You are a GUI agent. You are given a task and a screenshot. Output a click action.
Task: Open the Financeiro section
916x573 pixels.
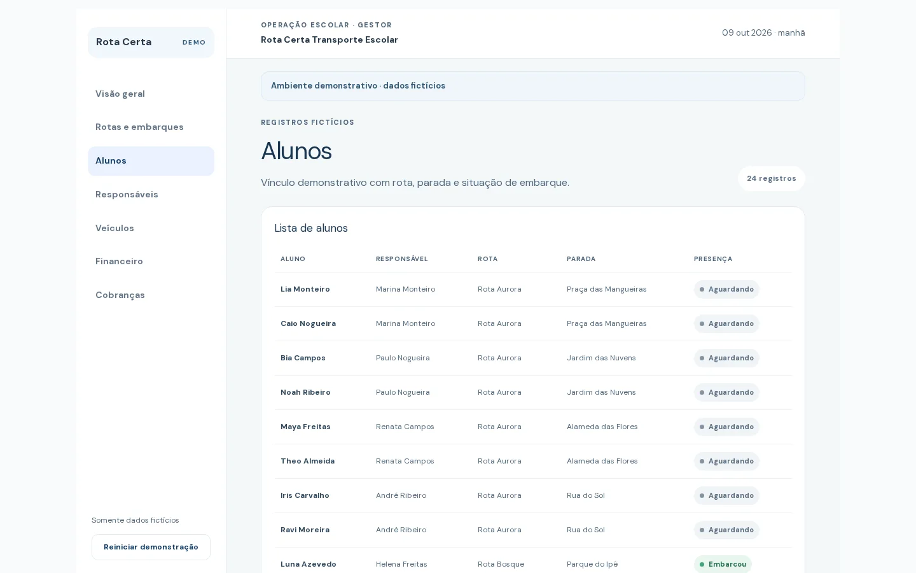(x=151, y=262)
